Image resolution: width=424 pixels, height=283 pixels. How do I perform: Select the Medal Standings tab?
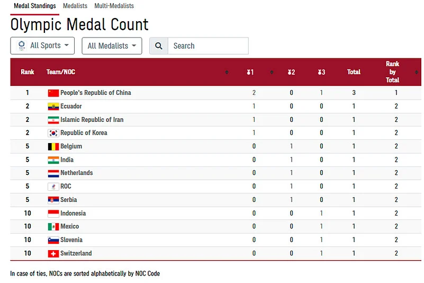coord(34,6)
